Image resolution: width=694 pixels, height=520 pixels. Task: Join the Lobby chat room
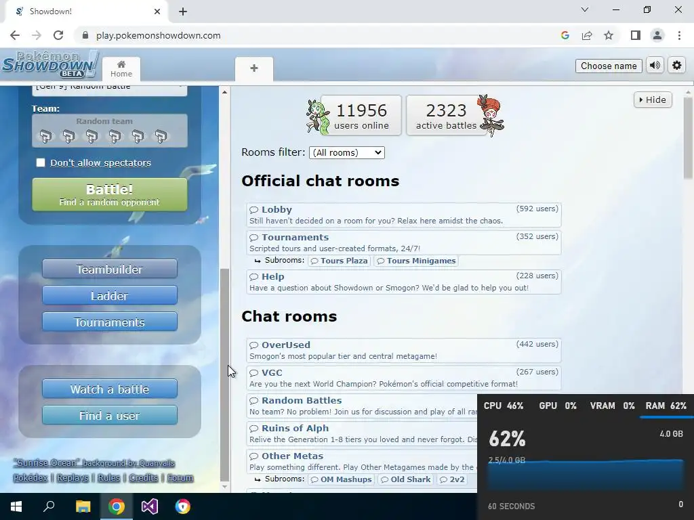[x=404, y=215]
